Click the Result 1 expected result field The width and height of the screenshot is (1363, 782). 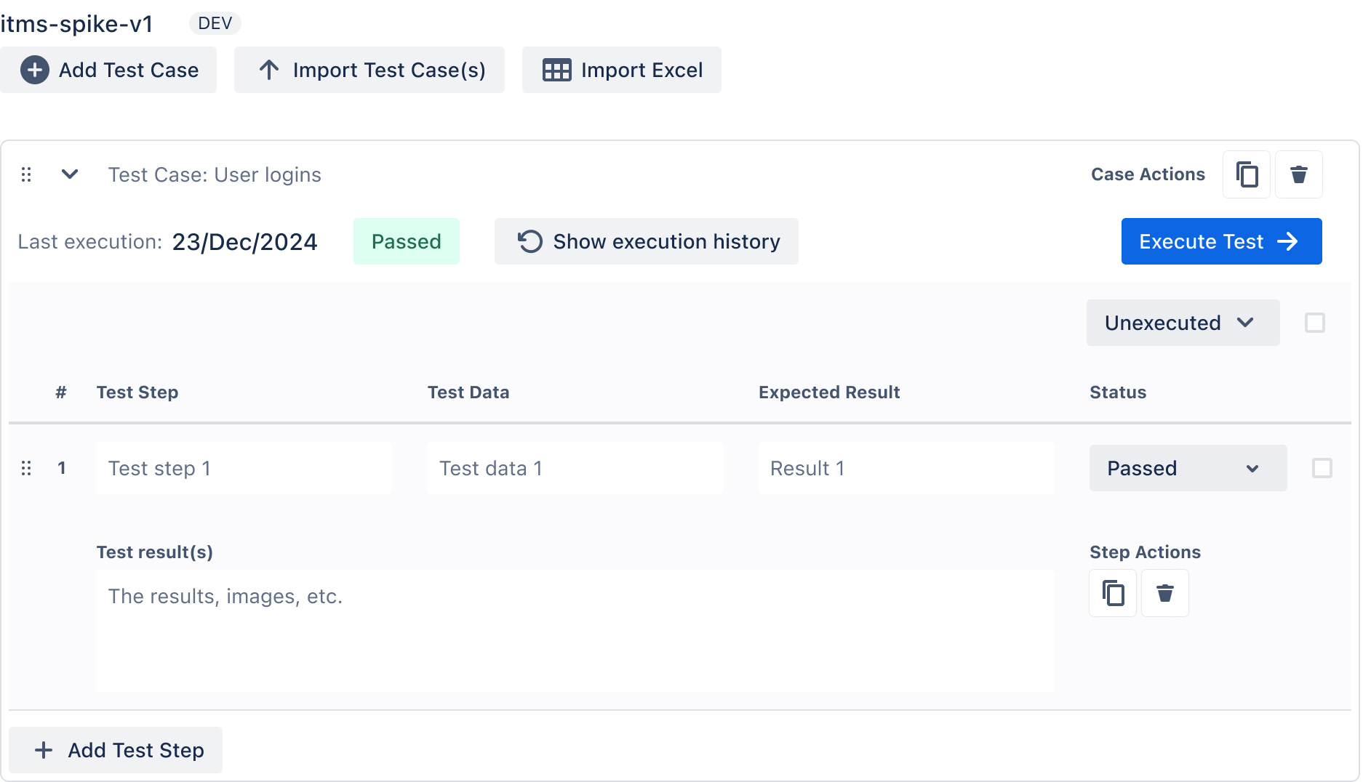(x=906, y=468)
